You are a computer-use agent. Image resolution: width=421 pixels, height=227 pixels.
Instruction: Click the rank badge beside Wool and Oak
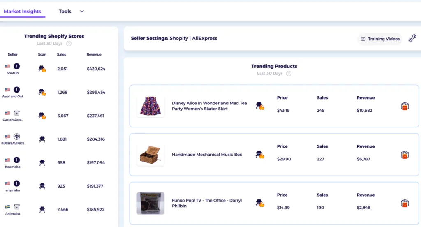pos(16,90)
